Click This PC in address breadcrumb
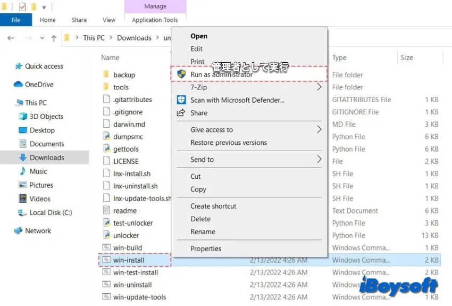 tap(94, 38)
